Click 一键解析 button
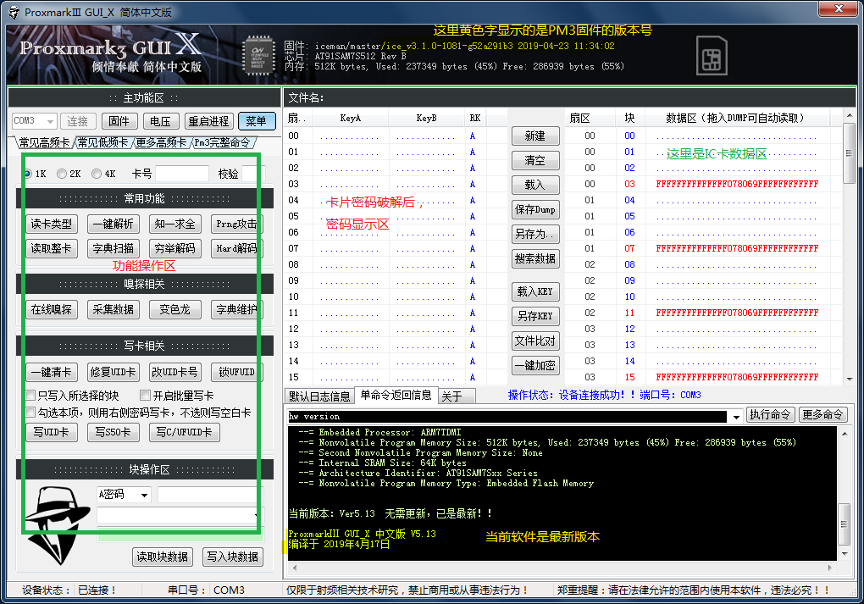864x604 pixels. point(113,224)
